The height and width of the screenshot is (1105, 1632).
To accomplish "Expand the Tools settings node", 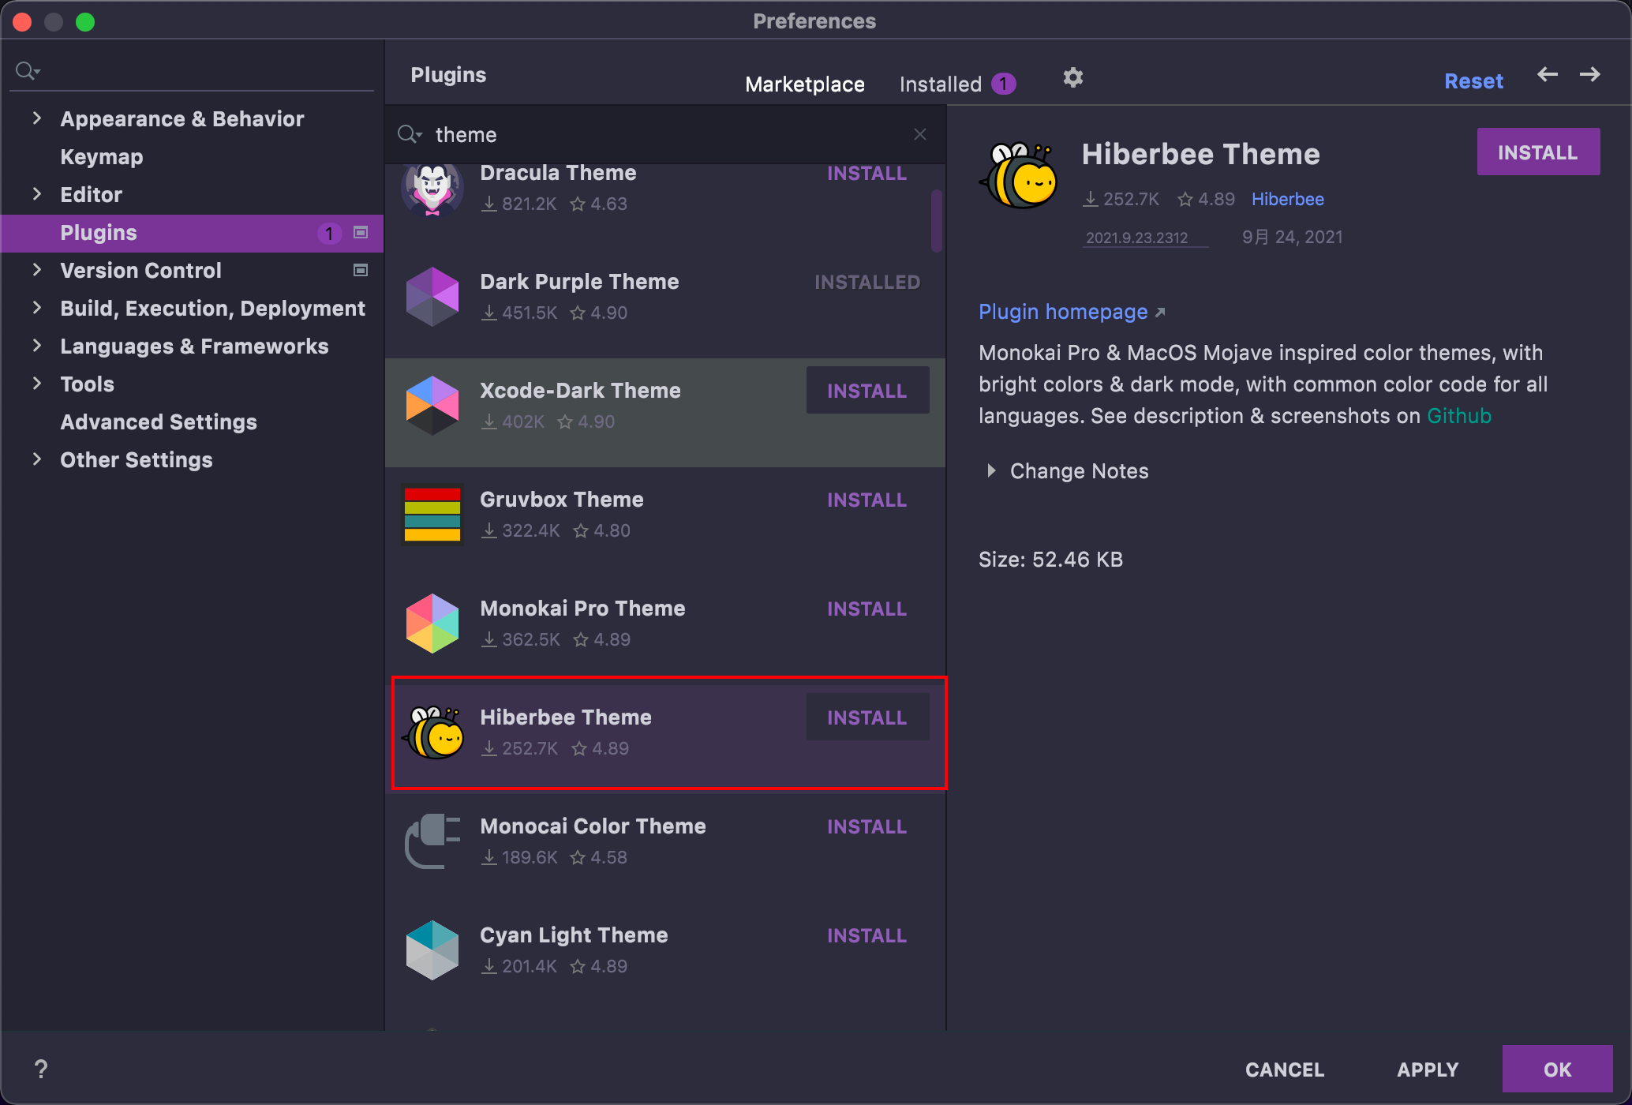I will [36, 384].
